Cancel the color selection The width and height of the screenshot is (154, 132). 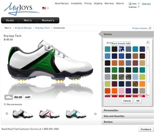coord(127,101)
